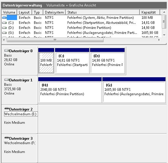Select the hatched 100 MB partition block
168x163 pixels.
pyautogui.click(x=46, y=61)
